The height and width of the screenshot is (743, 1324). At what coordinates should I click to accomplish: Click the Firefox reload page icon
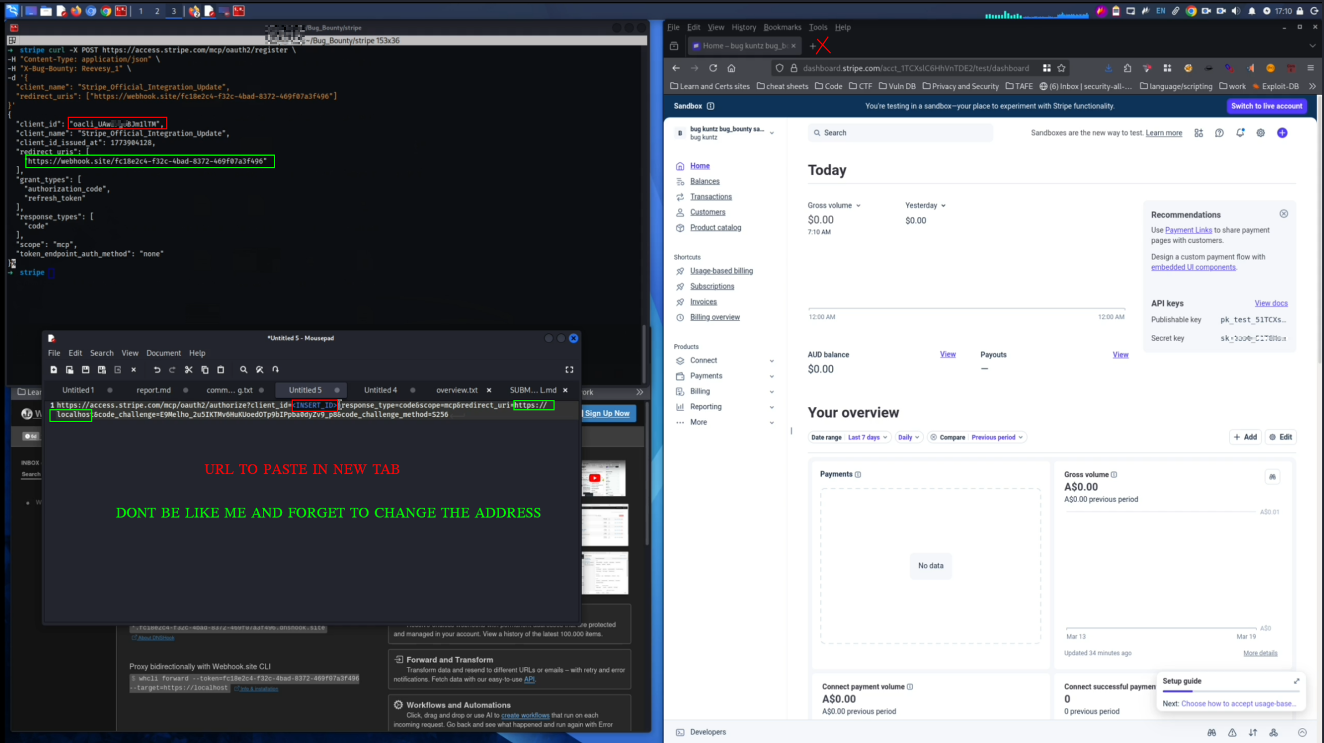[x=713, y=68]
